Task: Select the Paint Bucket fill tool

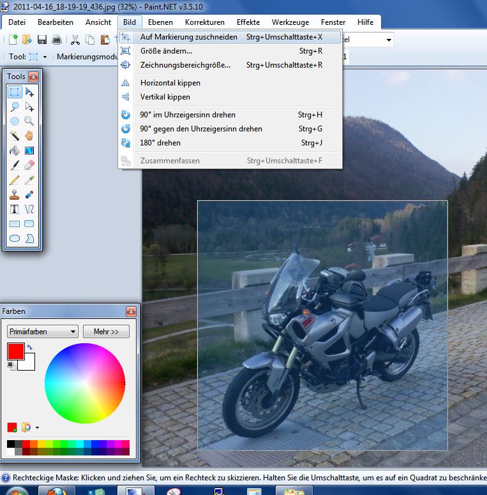Action: coord(15,151)
